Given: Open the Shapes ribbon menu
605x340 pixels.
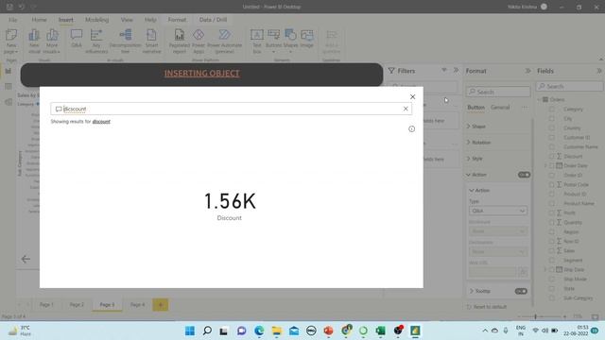Looking at the screenshot, I should 290,42.
